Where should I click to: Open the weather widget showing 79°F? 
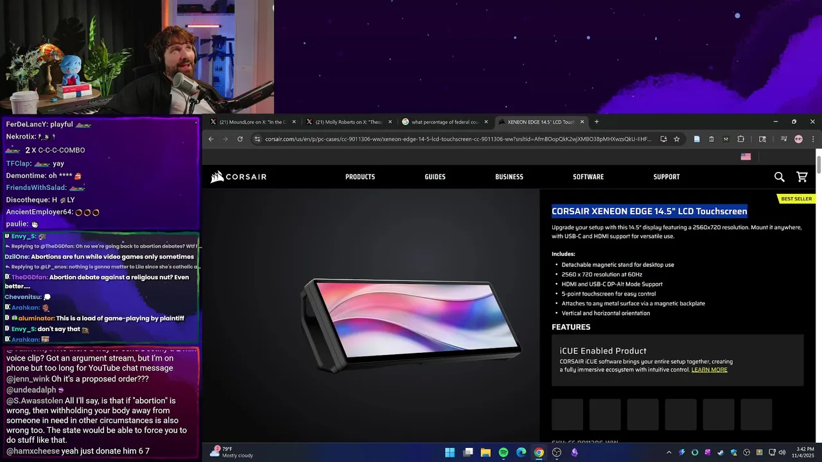[x=232, y=452]
